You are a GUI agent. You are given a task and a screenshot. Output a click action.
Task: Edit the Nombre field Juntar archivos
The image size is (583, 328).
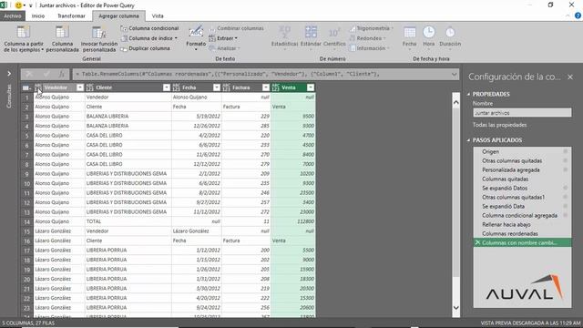click(522, 113)
